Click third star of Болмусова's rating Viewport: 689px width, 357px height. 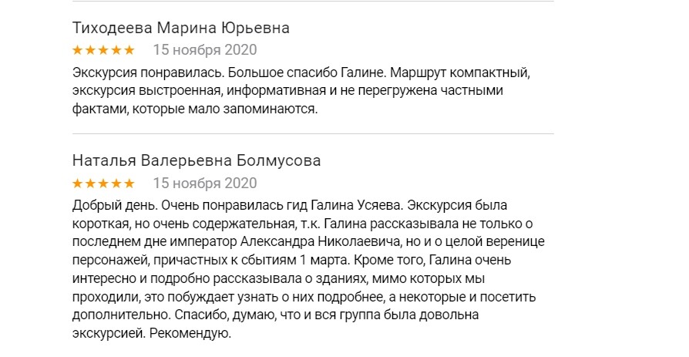(103, 184)
